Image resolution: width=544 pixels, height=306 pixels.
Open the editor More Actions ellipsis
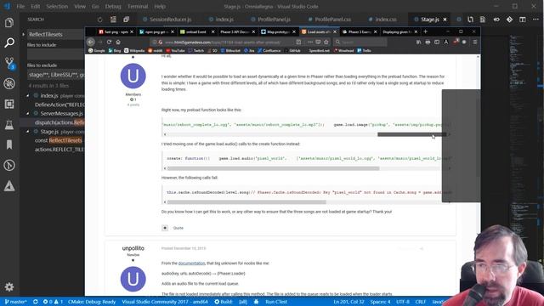coord(535,20)
